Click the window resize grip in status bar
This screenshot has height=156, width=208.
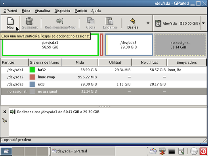click(x=205, y=140)
